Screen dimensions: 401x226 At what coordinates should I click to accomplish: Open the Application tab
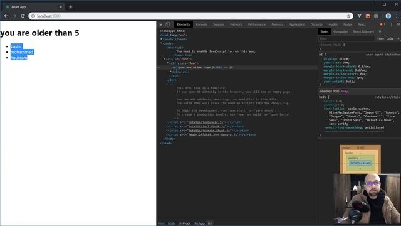click(x=297, y=24)
